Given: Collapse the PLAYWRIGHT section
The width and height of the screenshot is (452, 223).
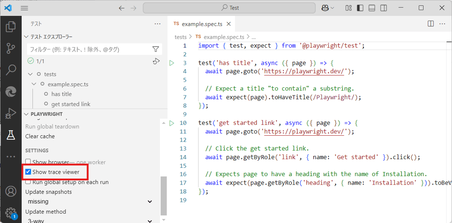Looking at the screenshot, I should [27, 114].
